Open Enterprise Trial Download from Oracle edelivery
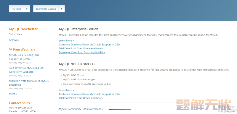Image resolution: width=237 pixels, height=114 pixels. [x=81, y=48]
